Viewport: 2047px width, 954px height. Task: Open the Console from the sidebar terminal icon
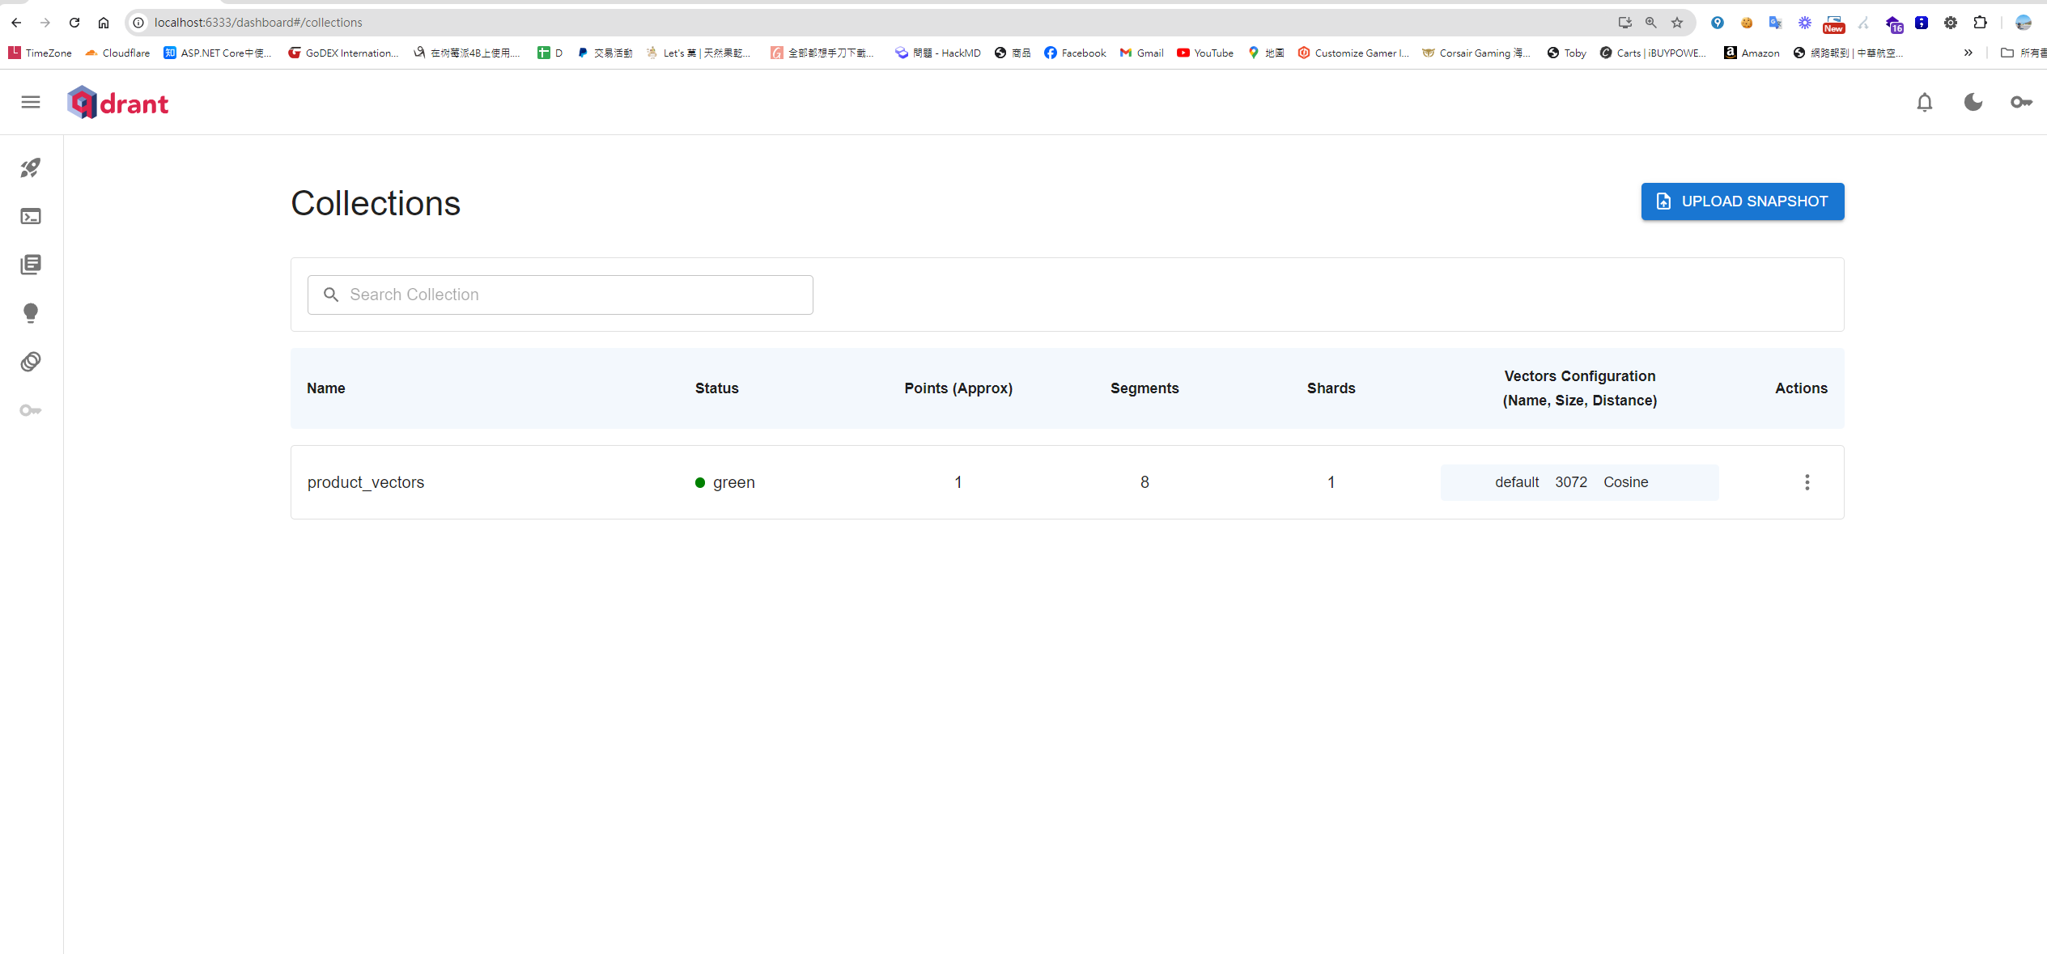[31, 216]
